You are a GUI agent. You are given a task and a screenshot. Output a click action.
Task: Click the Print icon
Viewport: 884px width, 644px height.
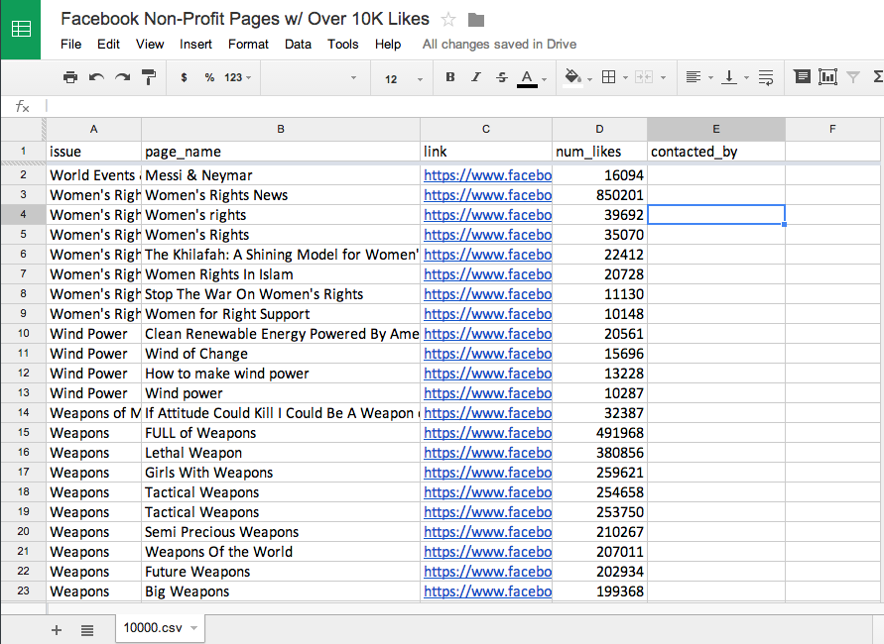click(70, 77)
